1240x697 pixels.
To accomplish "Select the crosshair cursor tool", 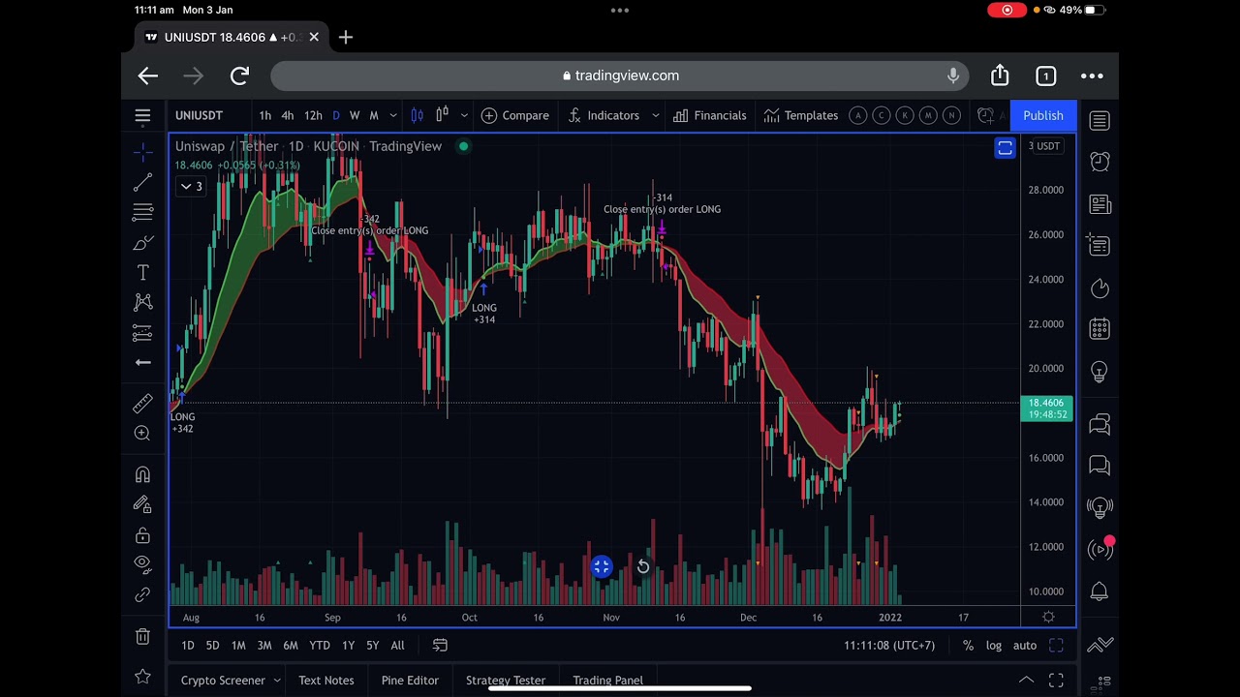I will click(x=142, y=151).
